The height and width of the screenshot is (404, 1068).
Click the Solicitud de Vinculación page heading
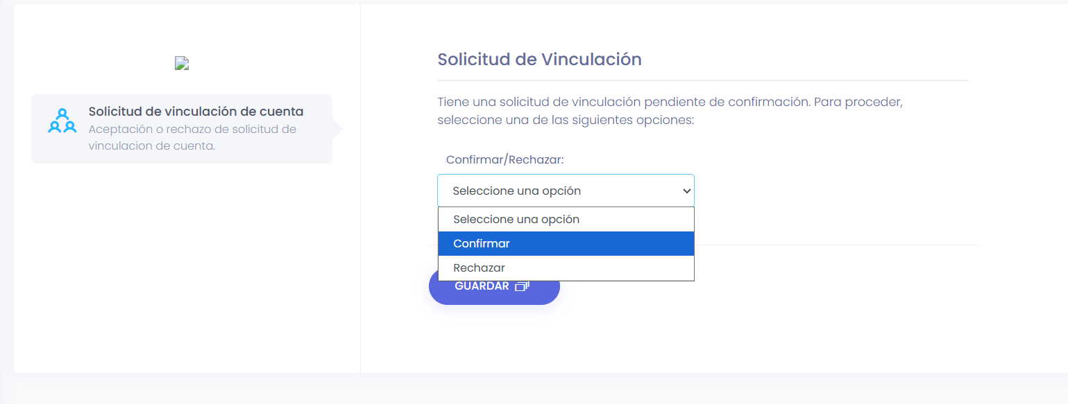coord(539,60)
